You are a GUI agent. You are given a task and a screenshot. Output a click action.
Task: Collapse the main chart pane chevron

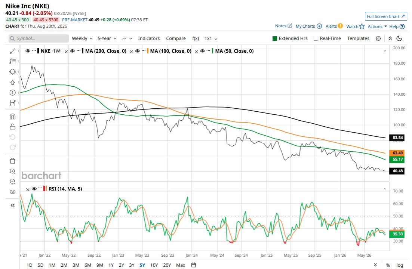385,51
